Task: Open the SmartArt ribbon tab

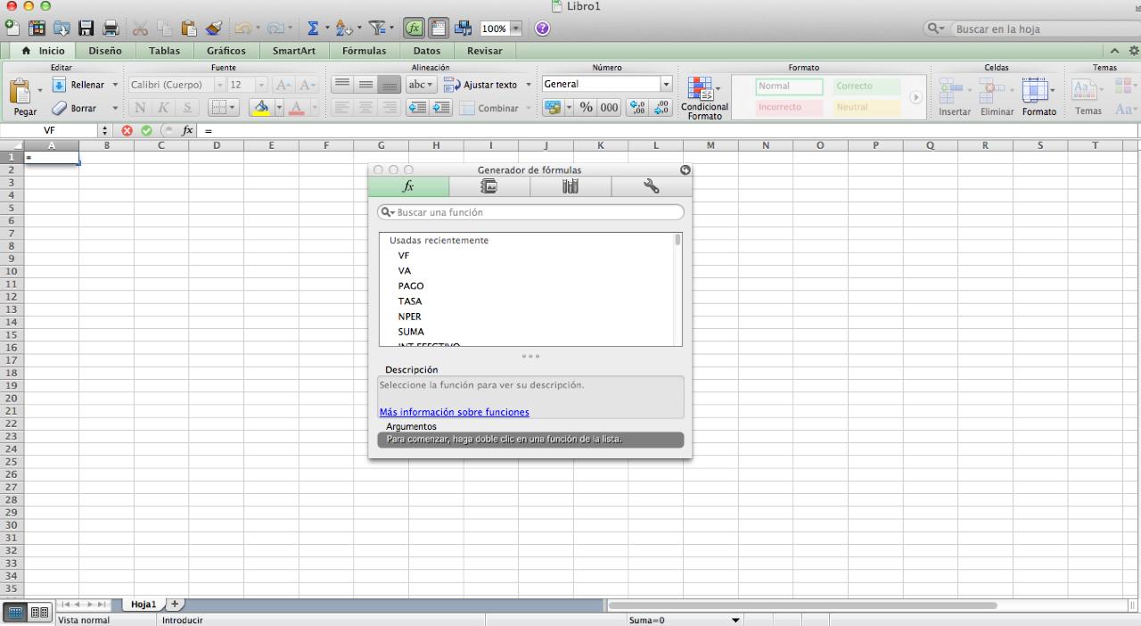Action: click(x=294, y=51)
